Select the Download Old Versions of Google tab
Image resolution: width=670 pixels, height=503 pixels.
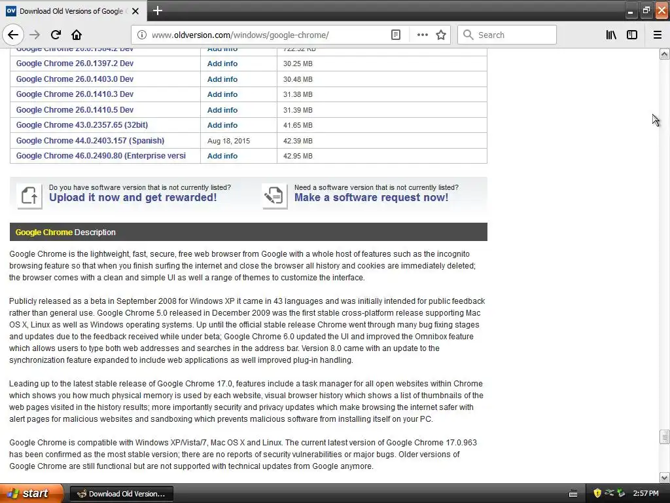(74, 11)
